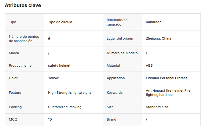Screen dimensions: 213x130
Task: Click the 'Atributos clave' heading
Action: (23, 5)
